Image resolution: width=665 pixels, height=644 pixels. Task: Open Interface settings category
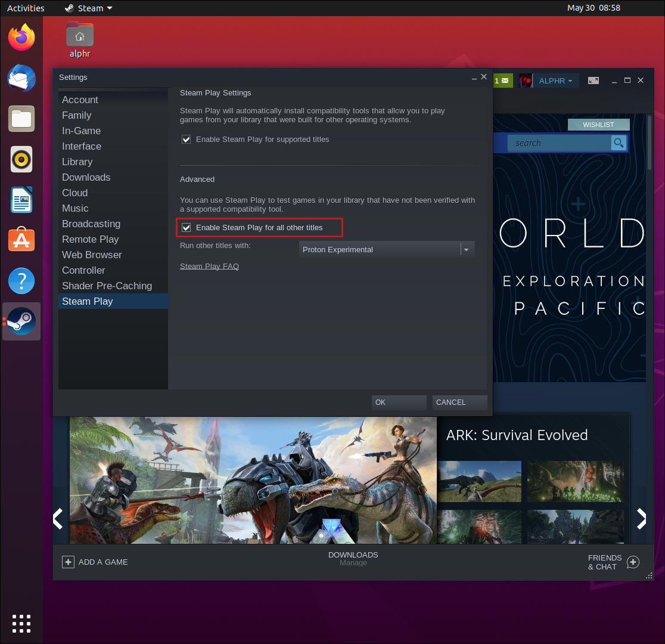click(113, 146)
